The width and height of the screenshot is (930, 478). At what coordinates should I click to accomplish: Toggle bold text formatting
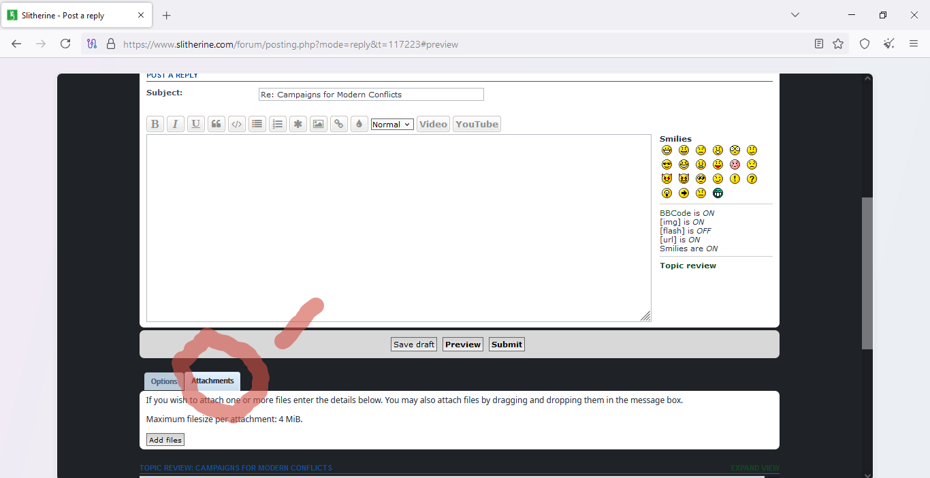pyautogui.click(x=155, y=124)
